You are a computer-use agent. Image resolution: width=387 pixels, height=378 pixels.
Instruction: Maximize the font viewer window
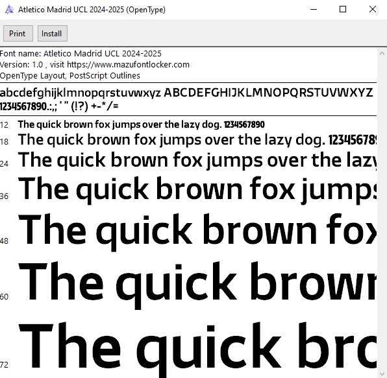click(343, 9)
